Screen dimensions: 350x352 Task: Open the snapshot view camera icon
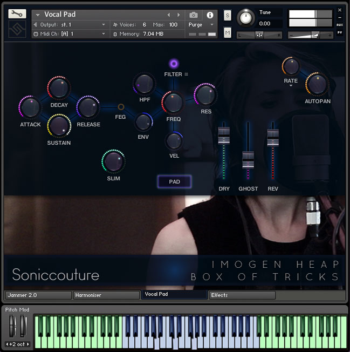(194, 15)
